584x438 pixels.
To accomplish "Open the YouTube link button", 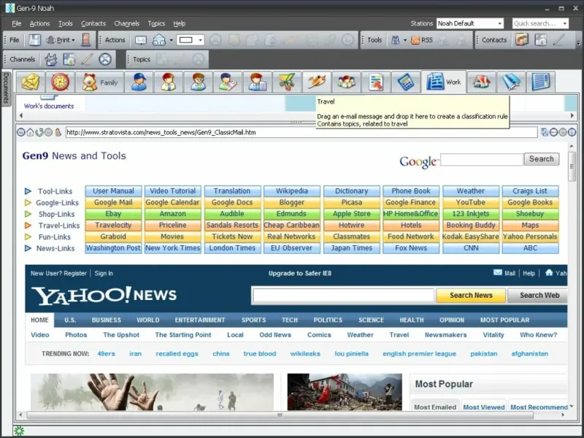I will pyautogui.click(x=470, y=202).
